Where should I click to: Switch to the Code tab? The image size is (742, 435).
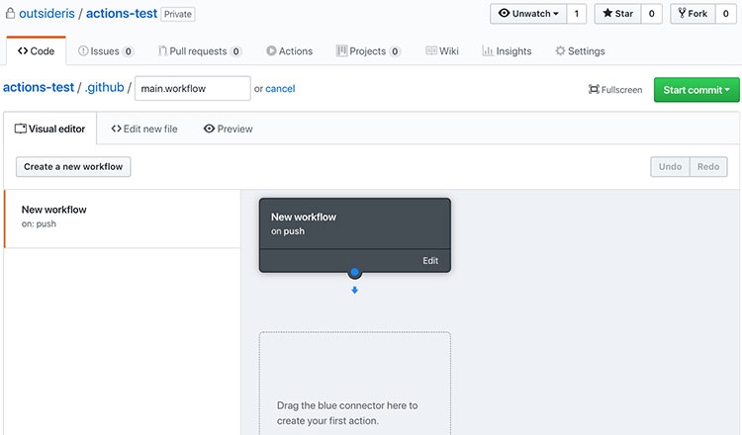pyautogui.click(x=36, y=51)
